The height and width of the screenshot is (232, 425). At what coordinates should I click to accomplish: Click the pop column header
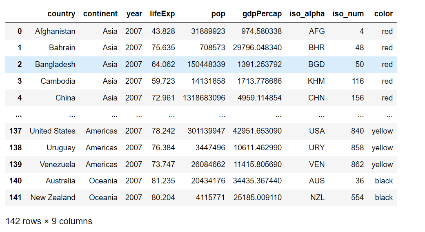(x=218, y=14)
